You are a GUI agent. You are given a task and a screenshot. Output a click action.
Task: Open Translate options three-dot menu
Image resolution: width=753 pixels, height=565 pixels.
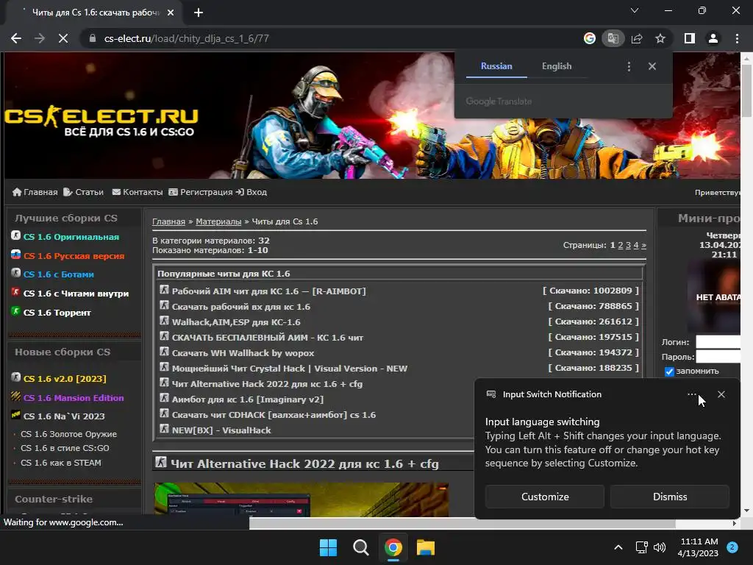coord(629,66)
